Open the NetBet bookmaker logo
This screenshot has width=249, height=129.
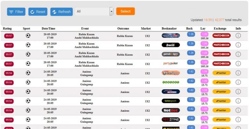tap(171, 110)
